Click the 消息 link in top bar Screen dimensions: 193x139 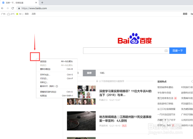coord(34,14)
